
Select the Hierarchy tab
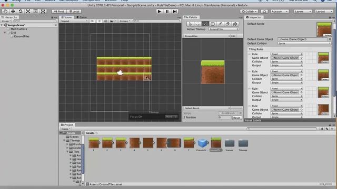pos(9,17)
